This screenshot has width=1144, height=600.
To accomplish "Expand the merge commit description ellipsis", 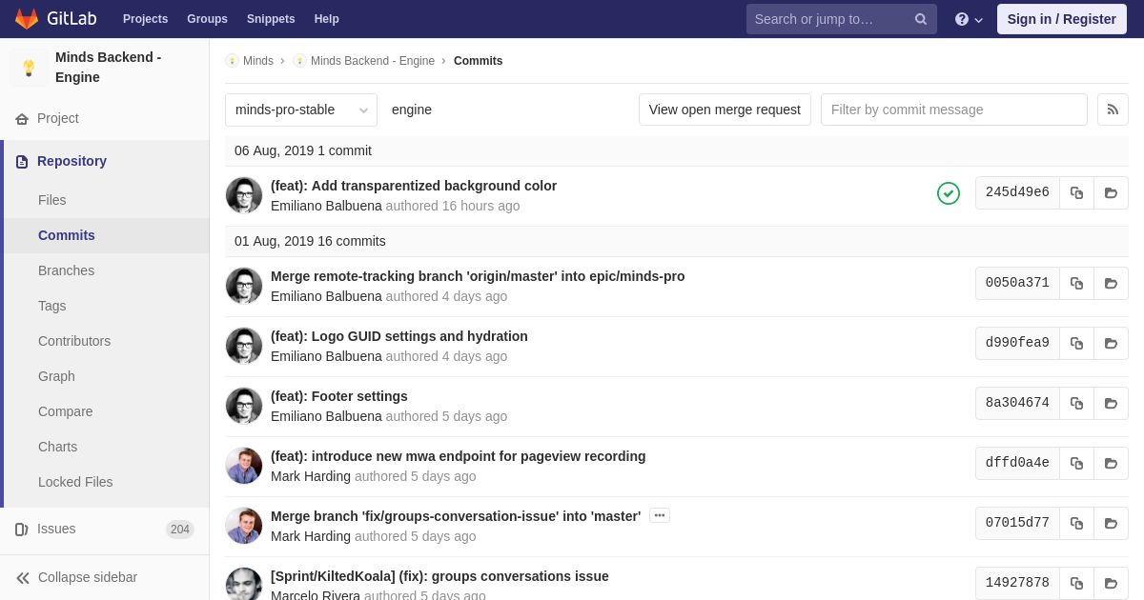I will click(659, 515).
